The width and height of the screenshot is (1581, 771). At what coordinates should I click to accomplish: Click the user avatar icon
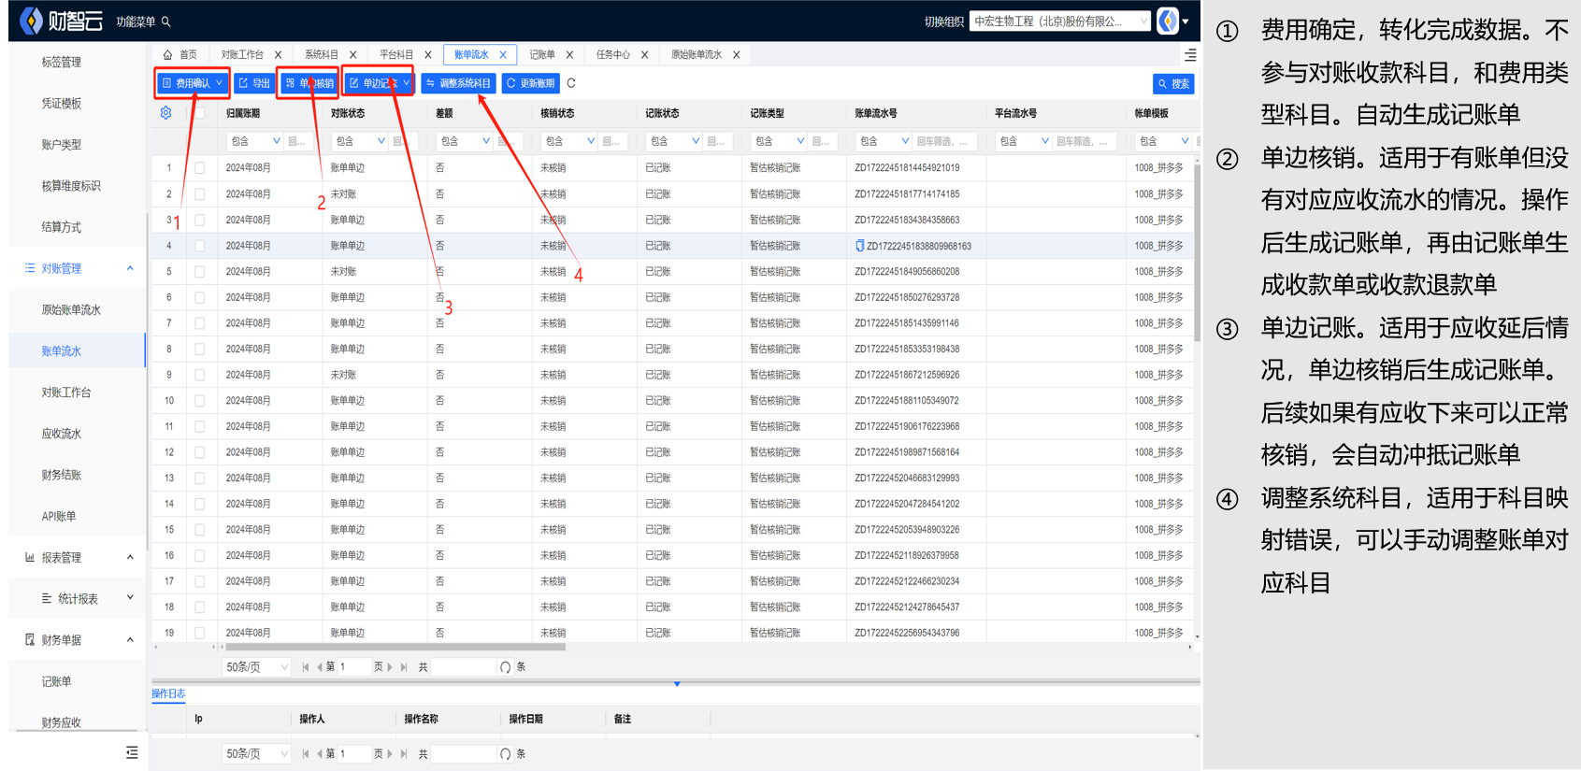[1168, 21]
